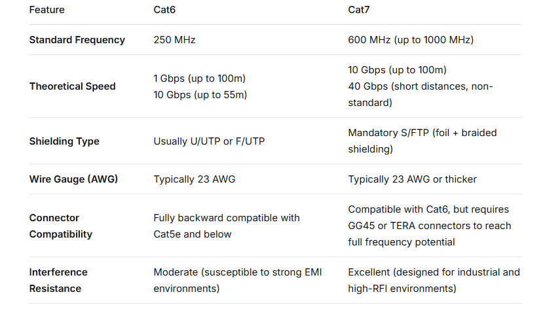Click the Cat7 column header
Screen dimensions: 543x322
click(359, 10)
